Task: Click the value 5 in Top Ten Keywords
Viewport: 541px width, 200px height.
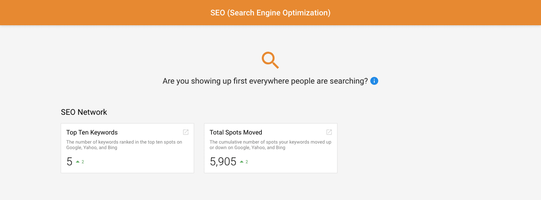Action: pos(69,162)
